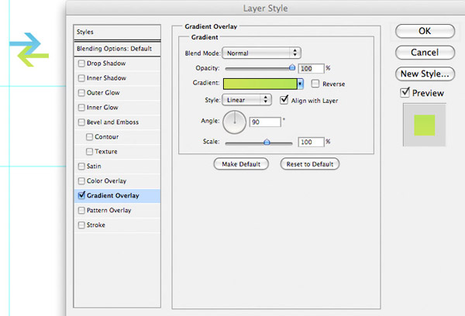Select the Stroke label

coord(96,225)
